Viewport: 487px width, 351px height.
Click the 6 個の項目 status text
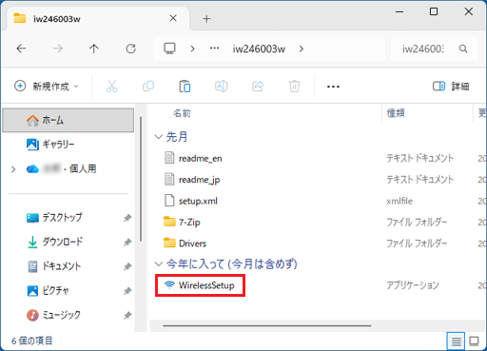click(32, 341)
